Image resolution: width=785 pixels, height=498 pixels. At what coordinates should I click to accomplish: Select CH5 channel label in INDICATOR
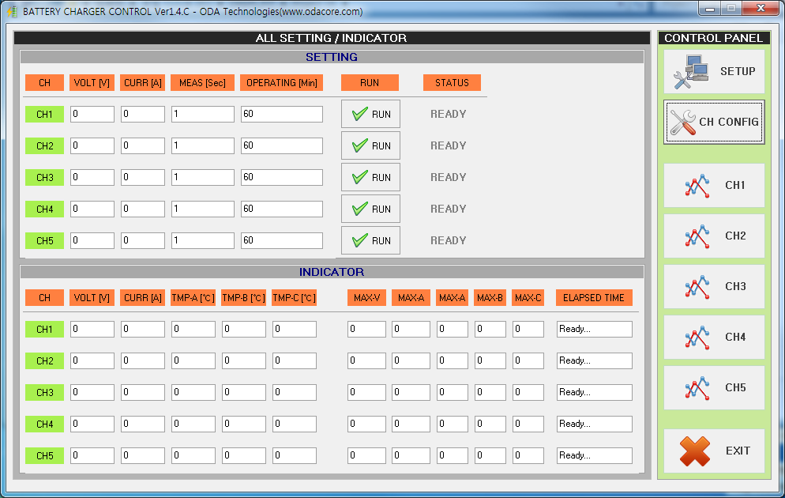[x=44, y=455]
